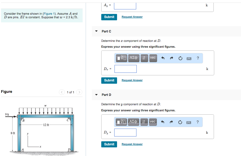The width and height of the screenshot is (241, 156).
Task: Open the keyboard shortcuts icon in Part C
Action: (189, 58)
